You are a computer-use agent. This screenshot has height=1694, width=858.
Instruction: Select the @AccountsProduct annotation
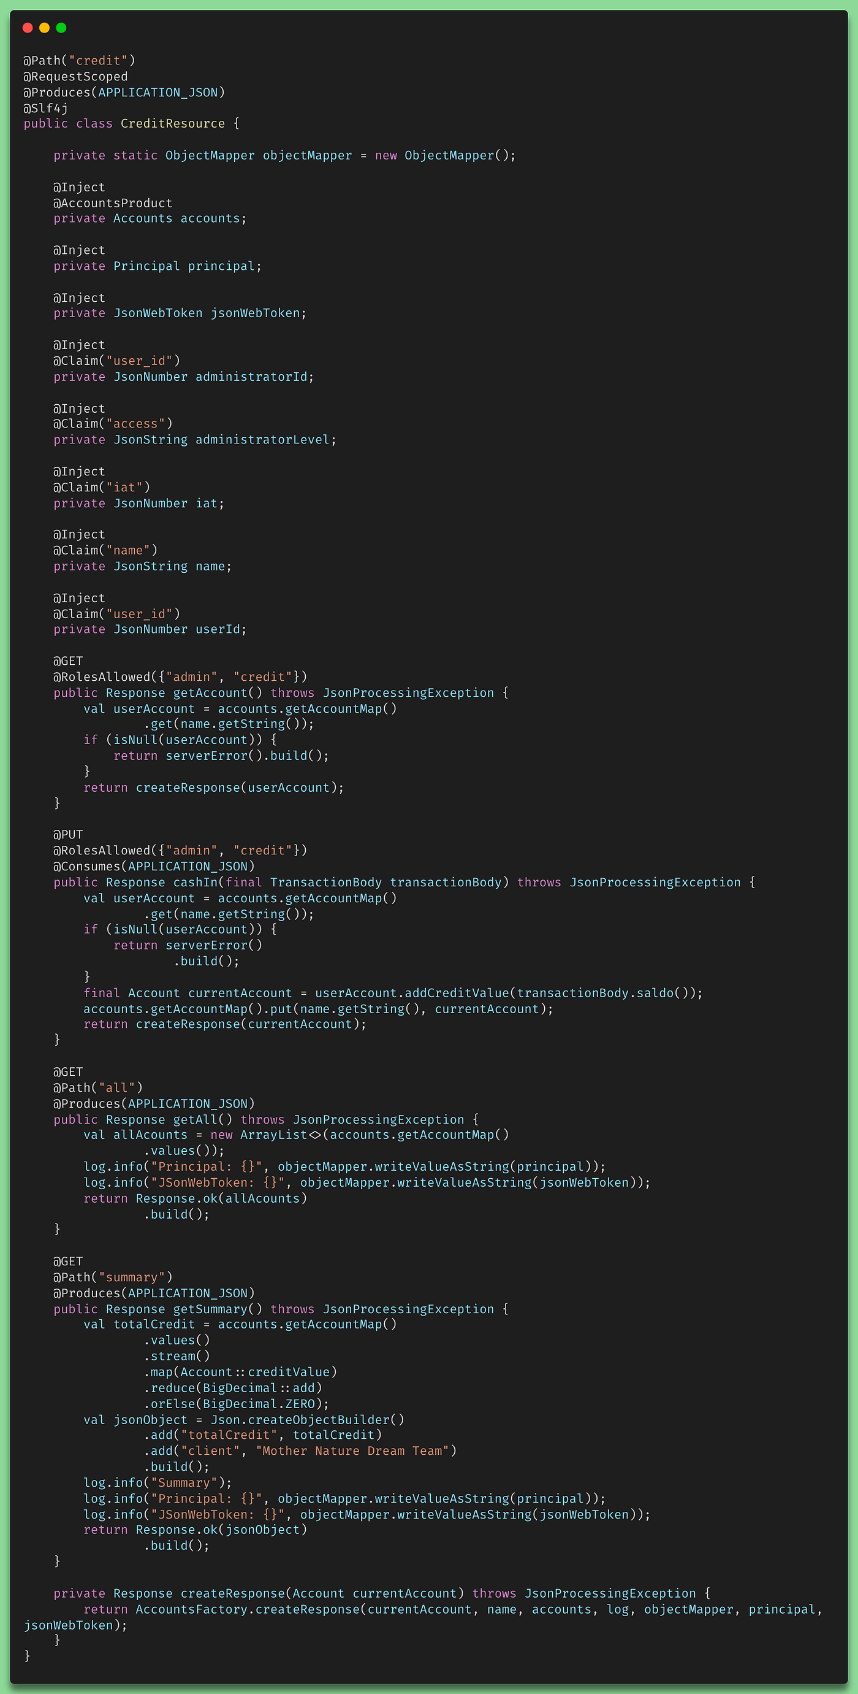point(113,203)
